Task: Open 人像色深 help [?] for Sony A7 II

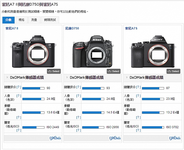Action: tap(19, 96)
